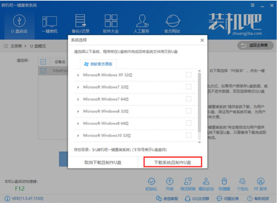Open 微信客服 WeChat support
This screenshot has width=277, height=203.
tap(167, 199)
